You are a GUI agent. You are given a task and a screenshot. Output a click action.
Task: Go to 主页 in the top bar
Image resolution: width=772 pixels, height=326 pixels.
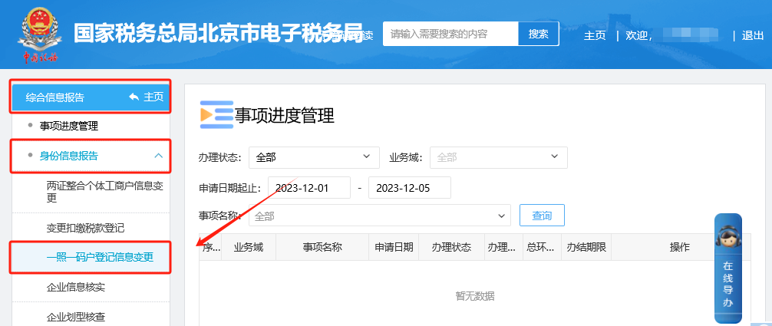[595, 35]
